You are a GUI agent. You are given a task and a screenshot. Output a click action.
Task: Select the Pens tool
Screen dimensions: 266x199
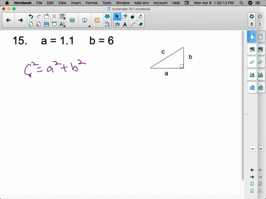click(x=117, y=24)
